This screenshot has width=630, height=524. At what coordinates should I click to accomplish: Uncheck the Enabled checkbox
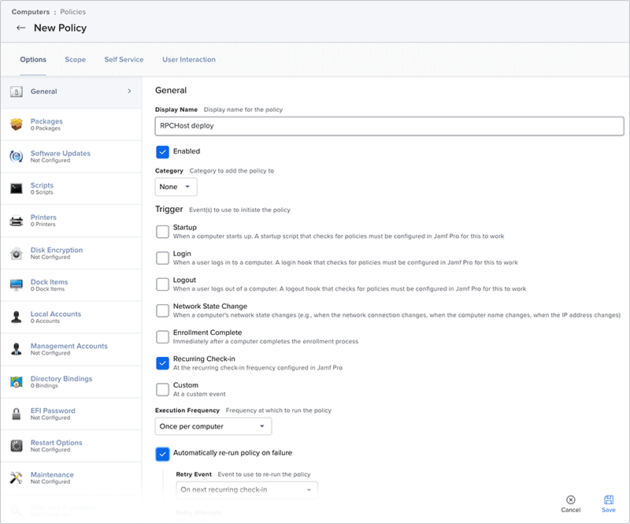tap(162, 152)
